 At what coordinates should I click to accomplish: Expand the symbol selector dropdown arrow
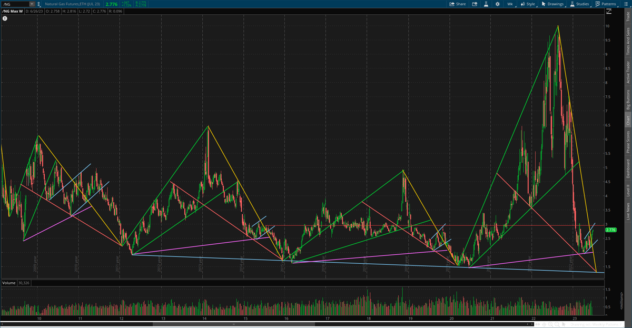coord(32,4)
